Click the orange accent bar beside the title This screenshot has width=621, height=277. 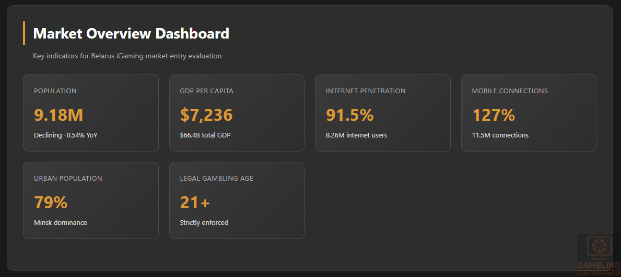(x=24, y=33)
